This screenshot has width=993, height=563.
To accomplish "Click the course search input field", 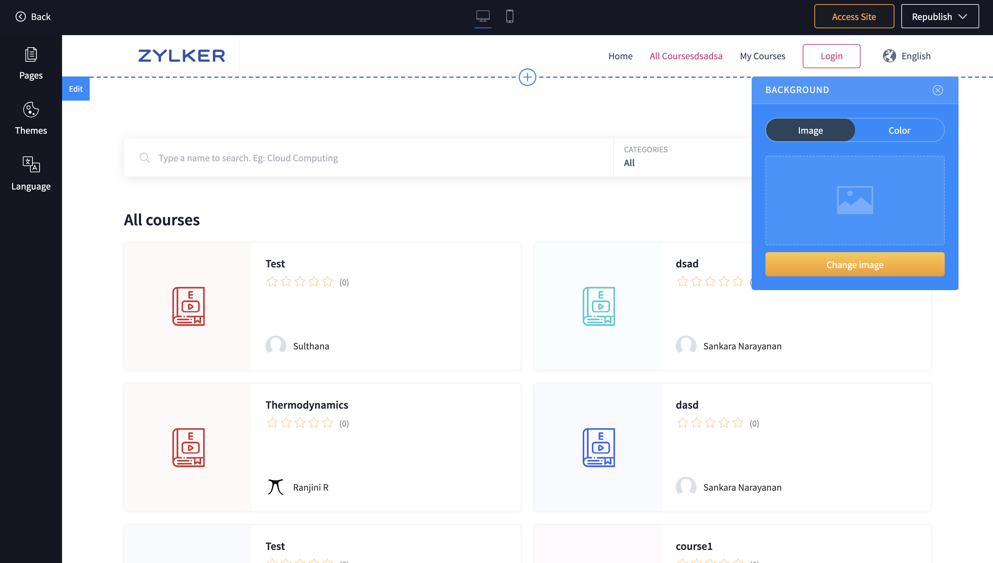I will pos(348,158).
